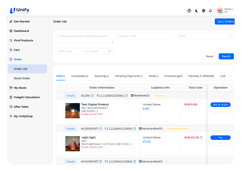Click the Dashboard sidebar icon
241x171 pixels.
[x=11, y=31]
